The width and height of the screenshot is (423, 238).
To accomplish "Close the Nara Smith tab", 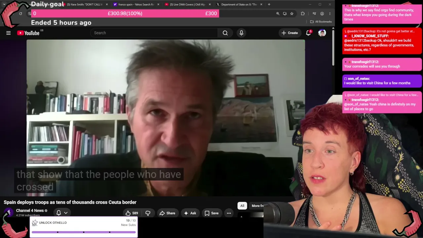I will 107,4.
